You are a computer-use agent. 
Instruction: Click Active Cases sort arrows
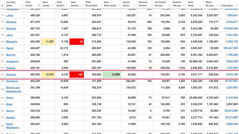click(134, 6)
